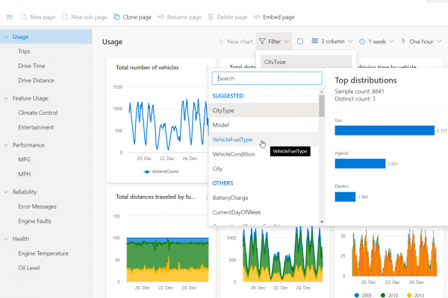The width and height of the screenshot is (448, 298).
Task: Collapse the Performance section chevron
Action: click(6, 145)
